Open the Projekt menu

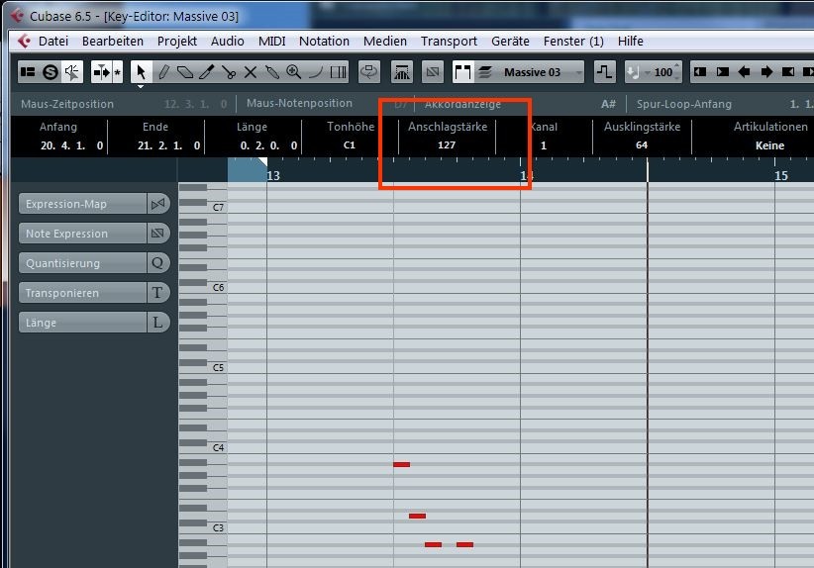point(177,41)
